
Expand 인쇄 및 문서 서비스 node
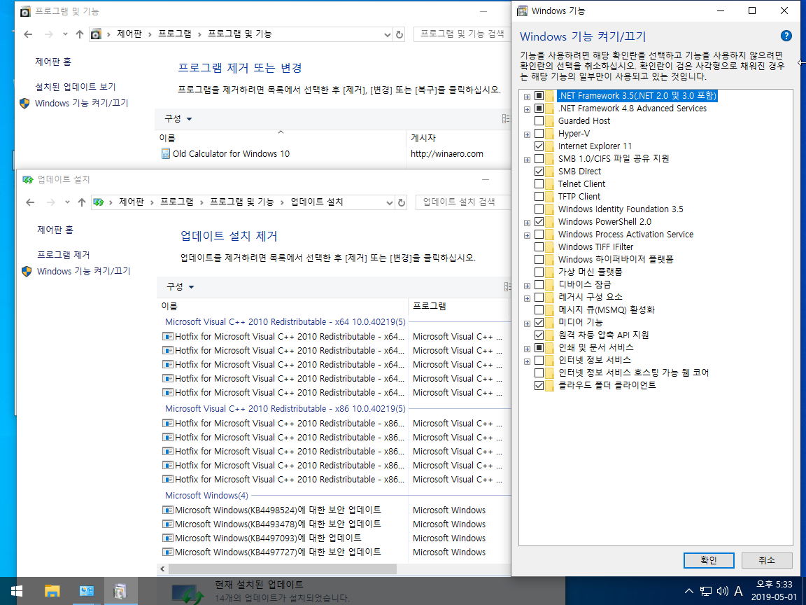click(x=527, y=349)
